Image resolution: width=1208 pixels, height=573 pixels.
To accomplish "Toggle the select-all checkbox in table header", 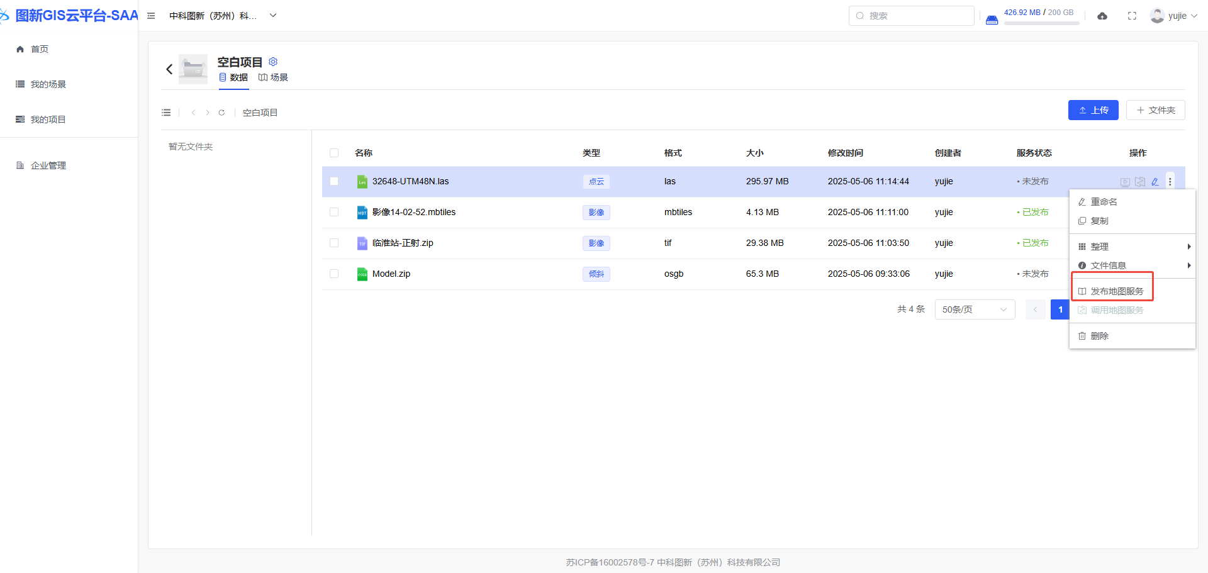I will pyautogui.click(x=334, y=153).
